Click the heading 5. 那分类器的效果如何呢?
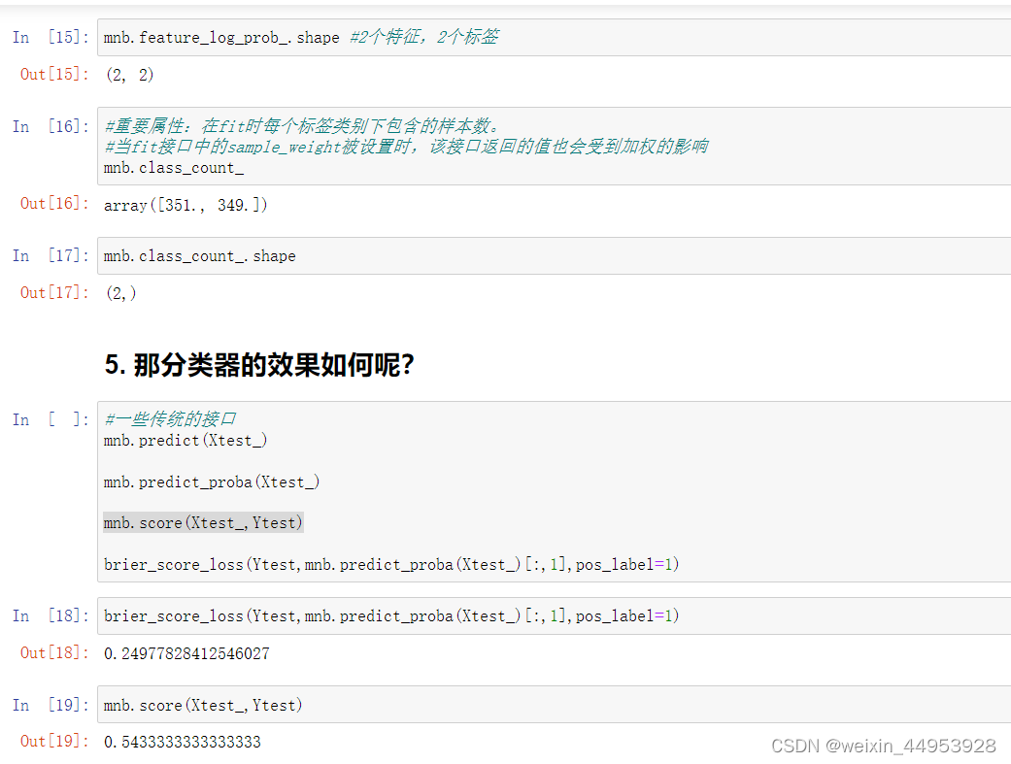The width and height of the screenshot is (1011, 764). 259,365
